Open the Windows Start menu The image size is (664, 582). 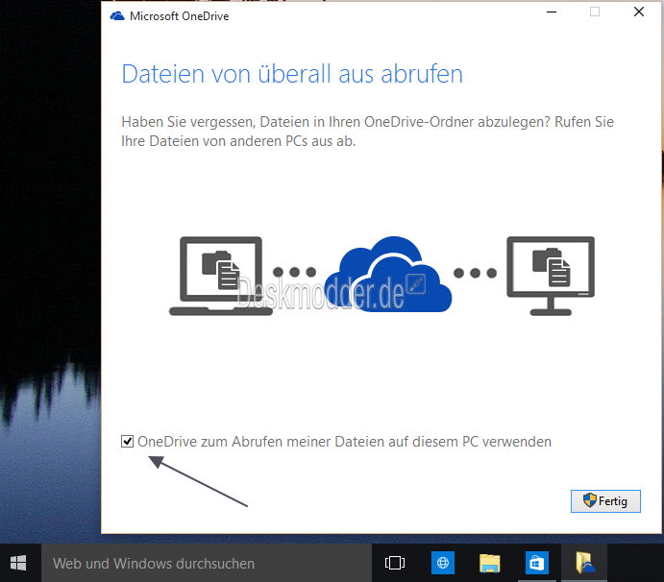tap(18, 563)
